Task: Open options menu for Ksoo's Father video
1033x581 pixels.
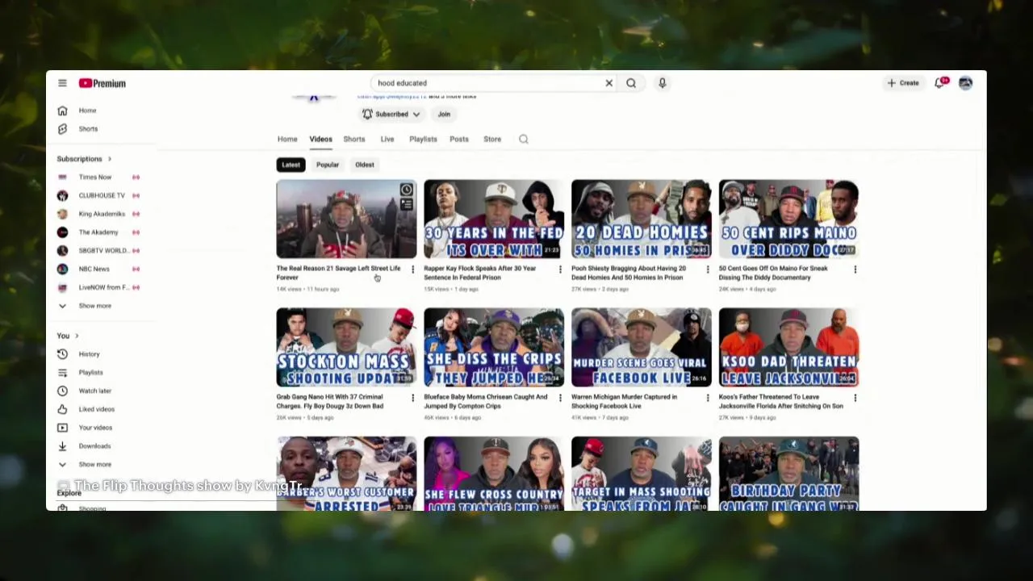Action: coord(855,398)
